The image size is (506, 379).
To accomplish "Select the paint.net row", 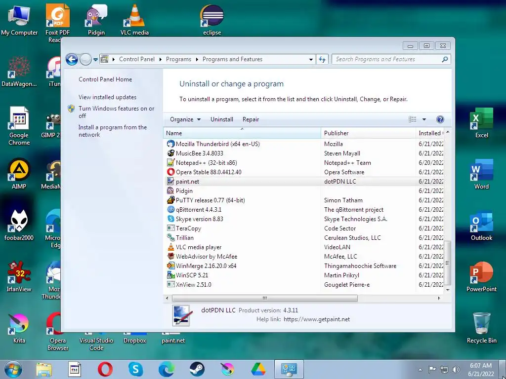I will pos(303,182).
